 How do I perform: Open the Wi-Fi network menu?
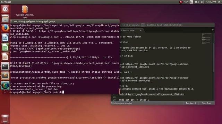pyautogui.click(x=186, y=2)
